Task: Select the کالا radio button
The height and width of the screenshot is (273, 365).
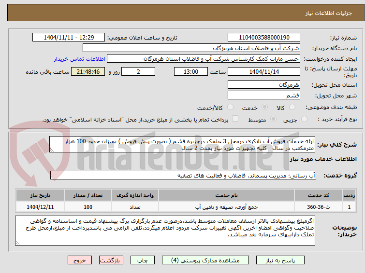Action: (292, 107)
